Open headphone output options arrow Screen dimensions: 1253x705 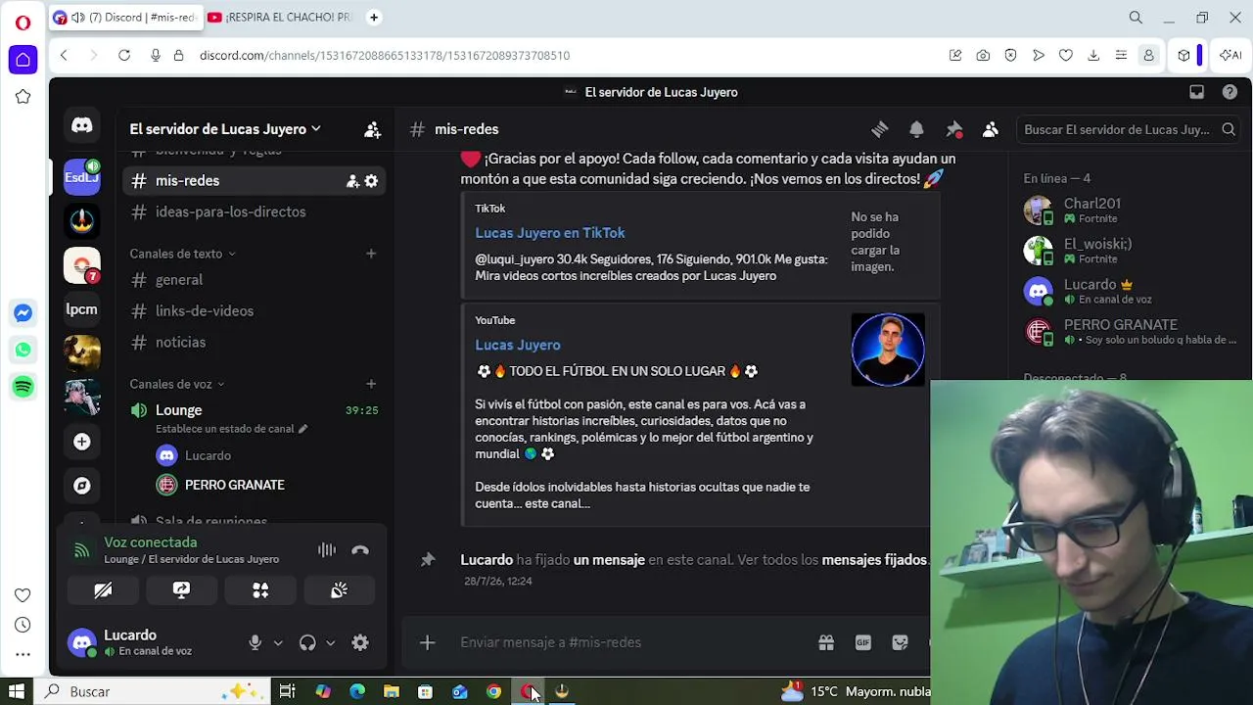click(330, 643)
